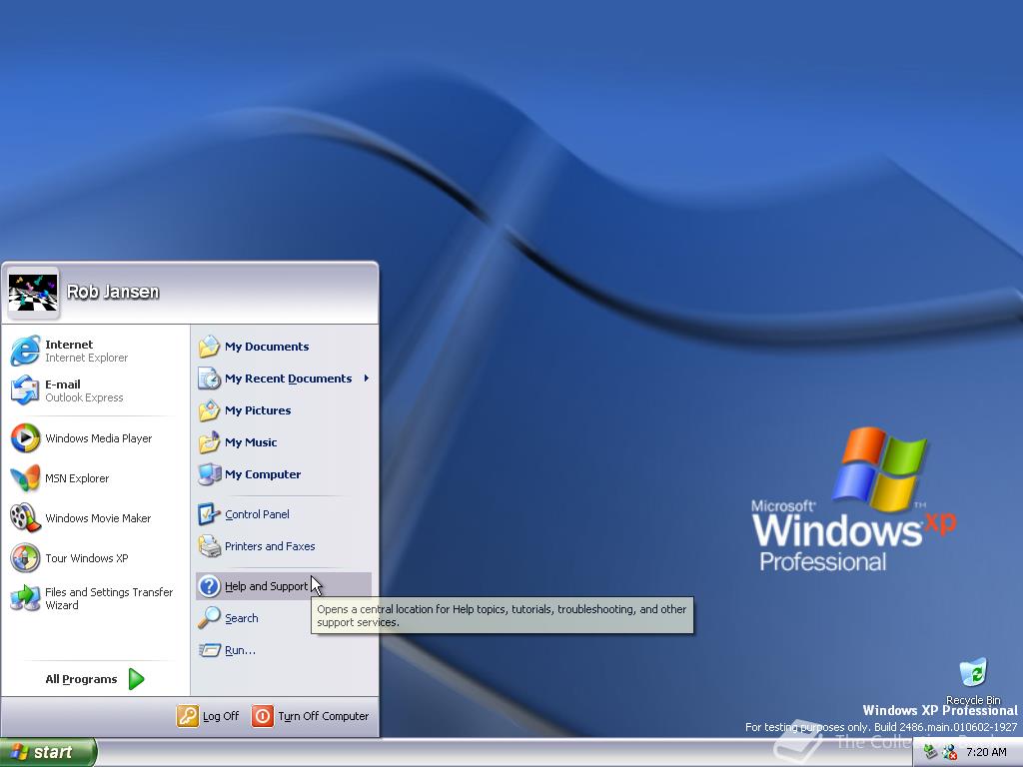
Task: Click the My Computer text label
Action: 263,474
